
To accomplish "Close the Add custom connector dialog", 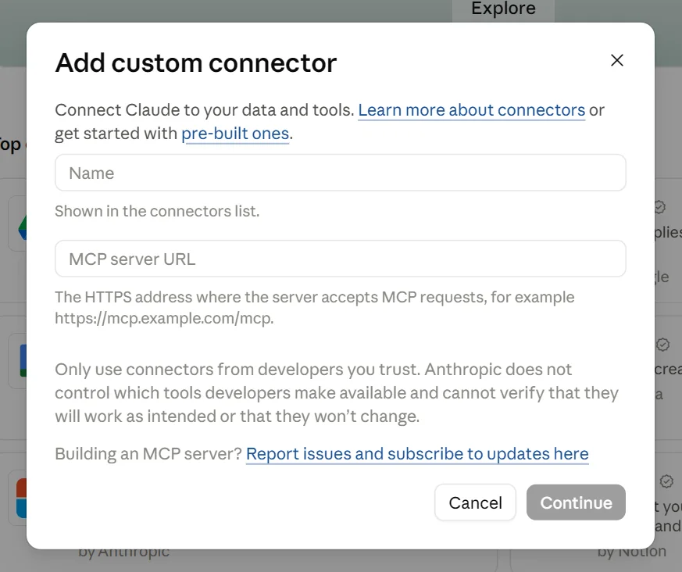I will click(x=616, y=60).
